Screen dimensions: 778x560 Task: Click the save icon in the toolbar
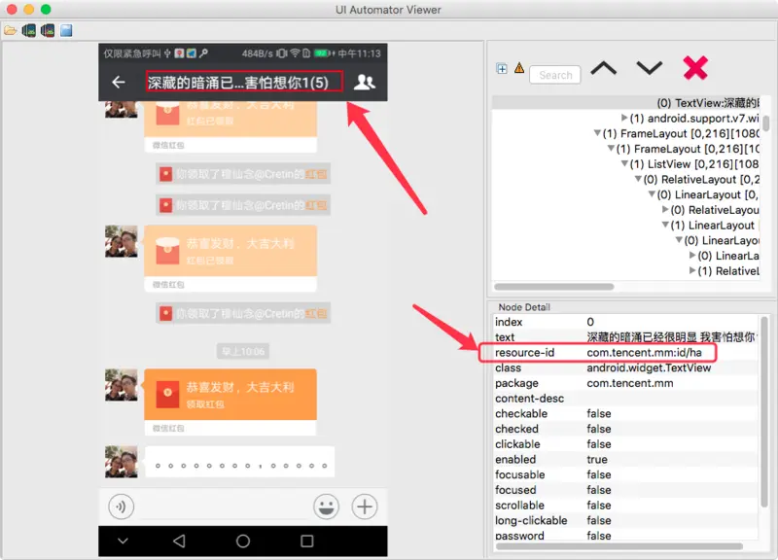(x=66, y=31)
